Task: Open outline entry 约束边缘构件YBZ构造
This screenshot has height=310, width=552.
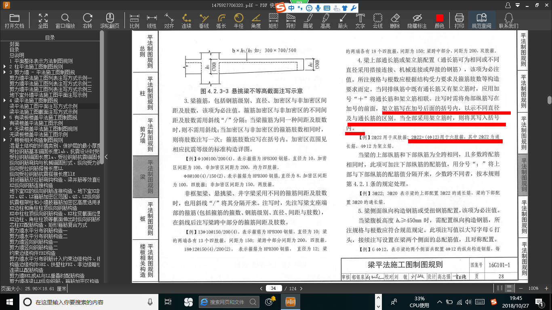Action: [x=32, y=253]
